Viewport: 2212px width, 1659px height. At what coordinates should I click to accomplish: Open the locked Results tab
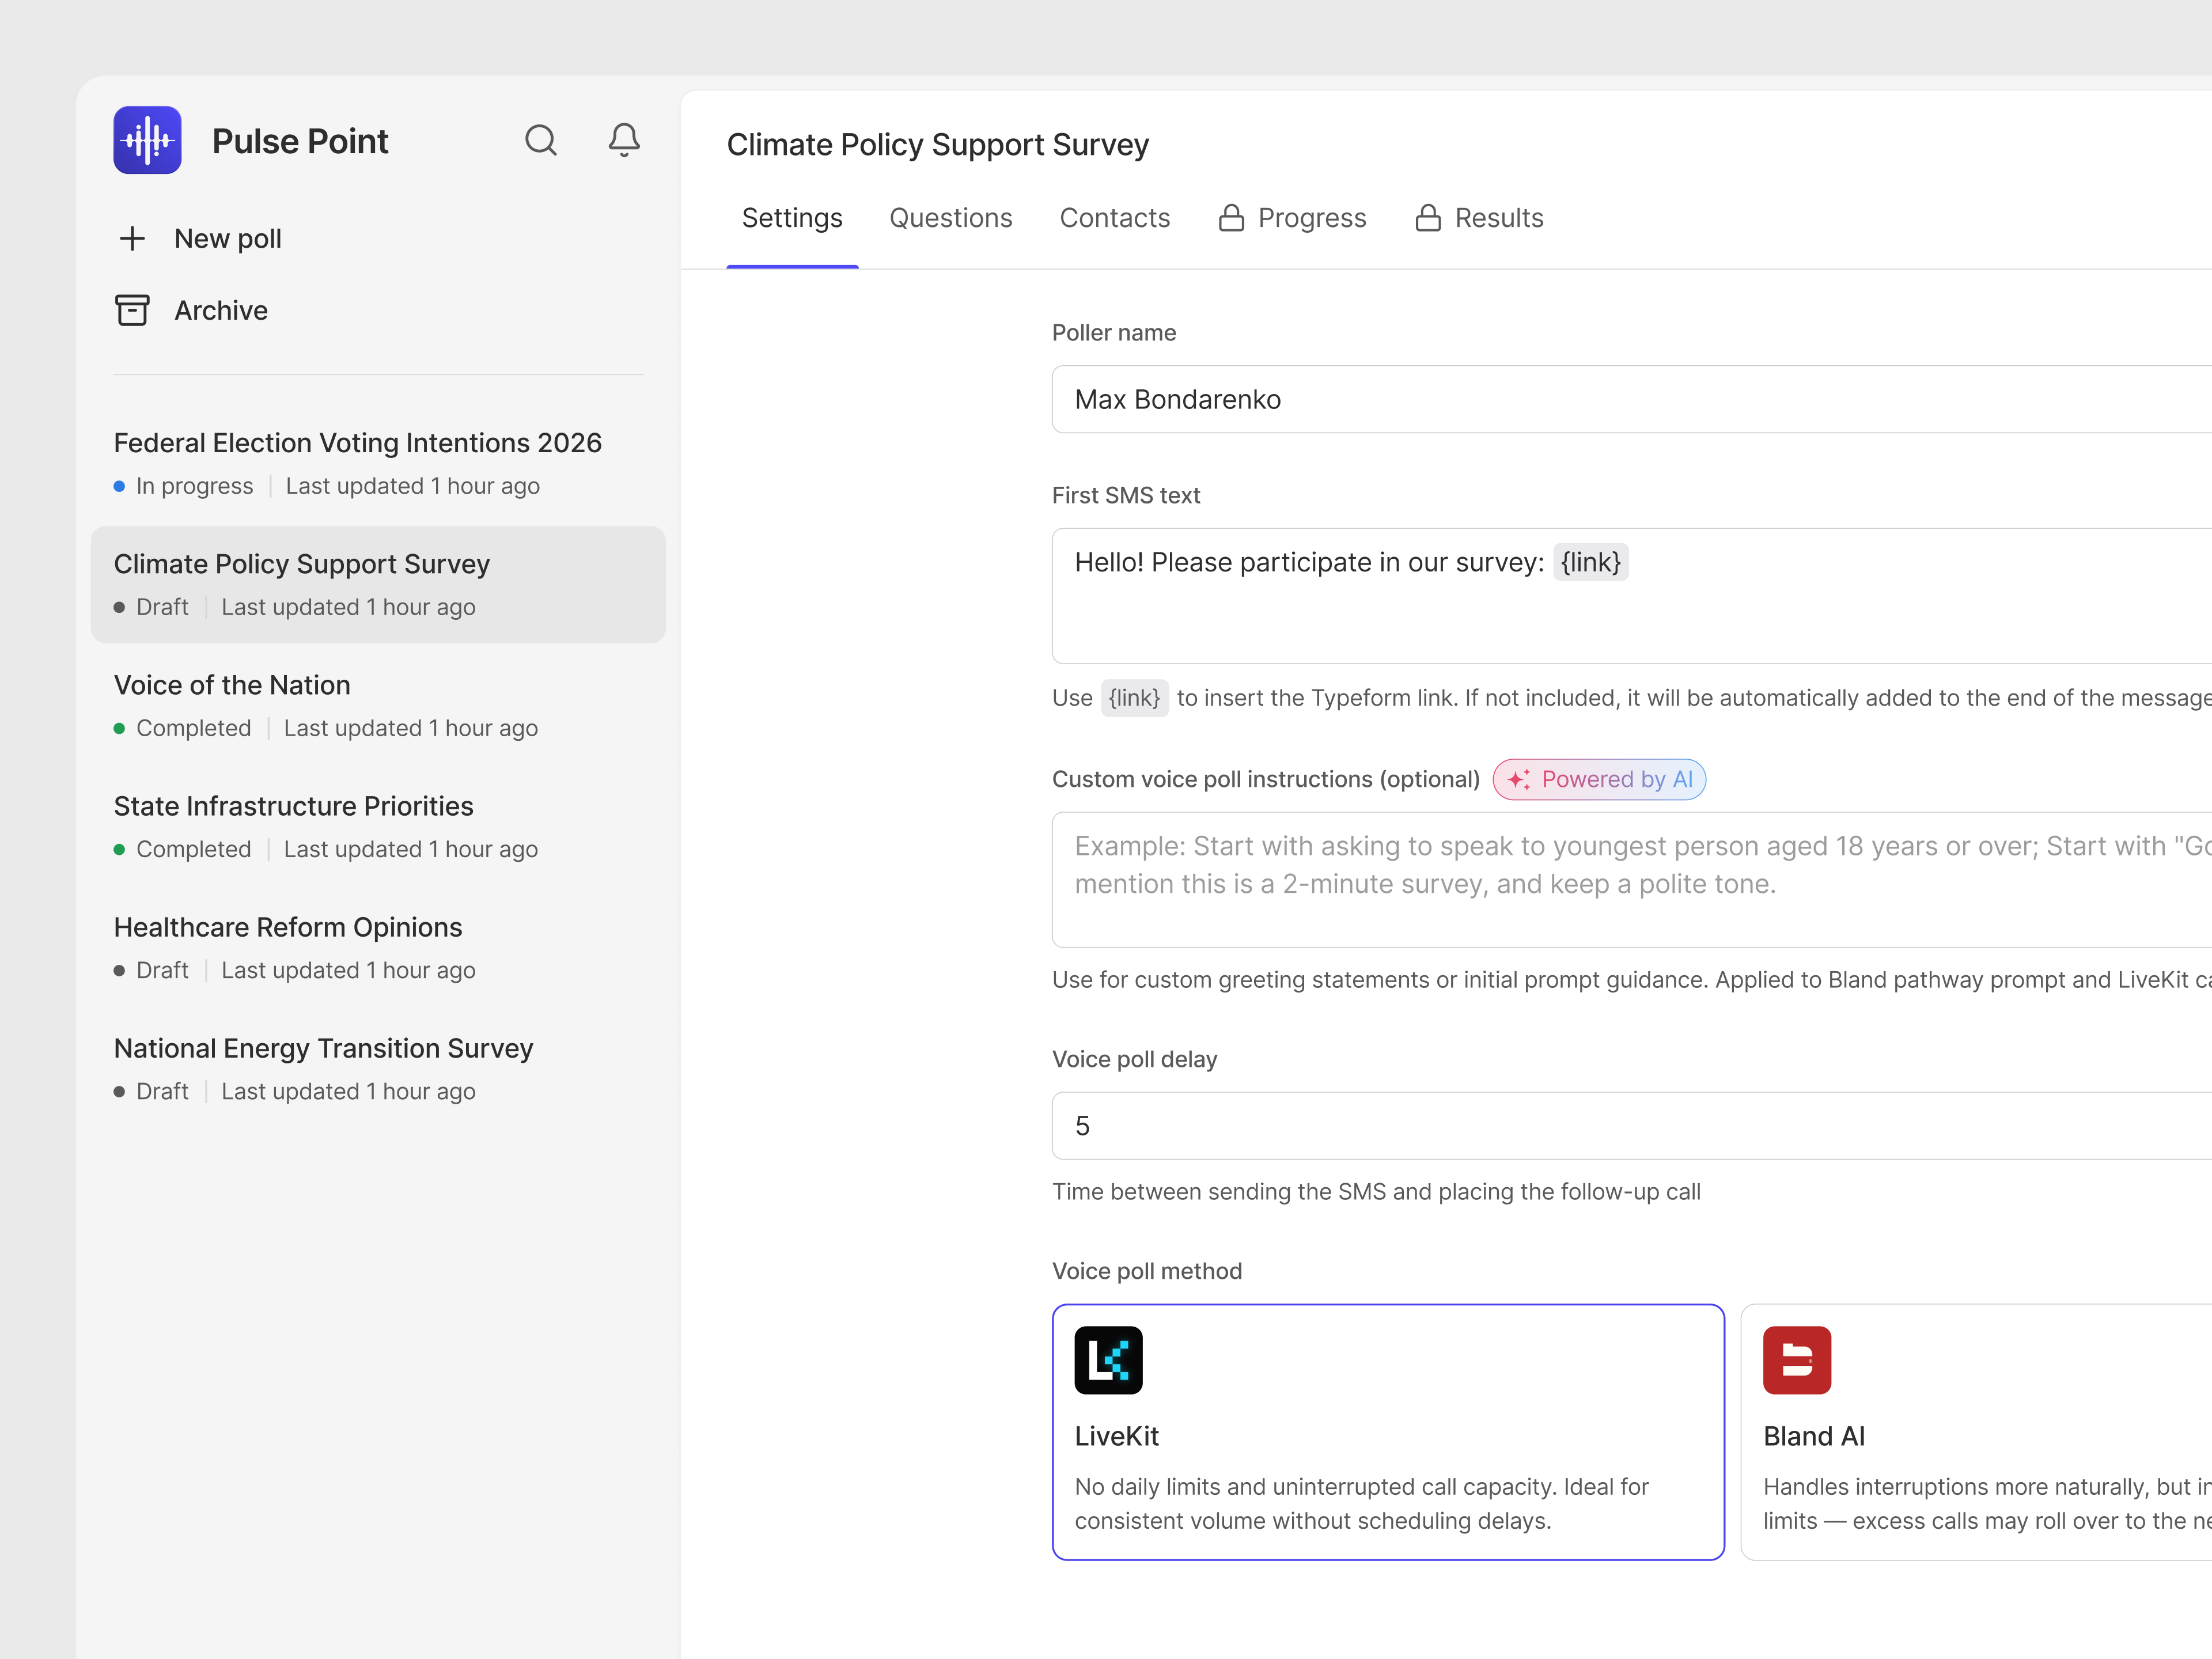[1479, 218]
